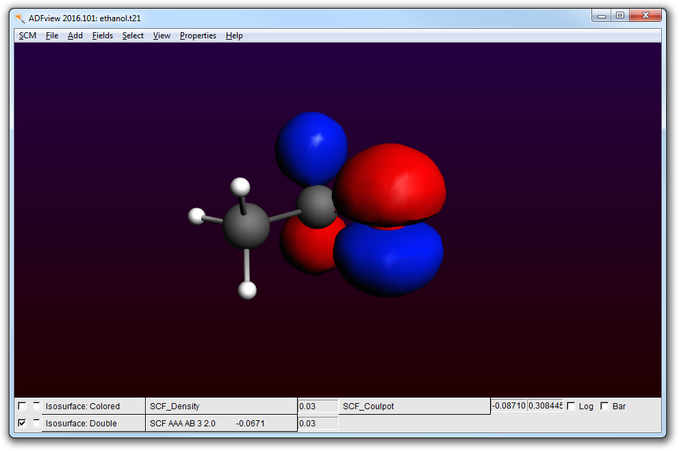Screen dimensions: 679x451
Task: Open the Add menu
Action: (75, 36)
